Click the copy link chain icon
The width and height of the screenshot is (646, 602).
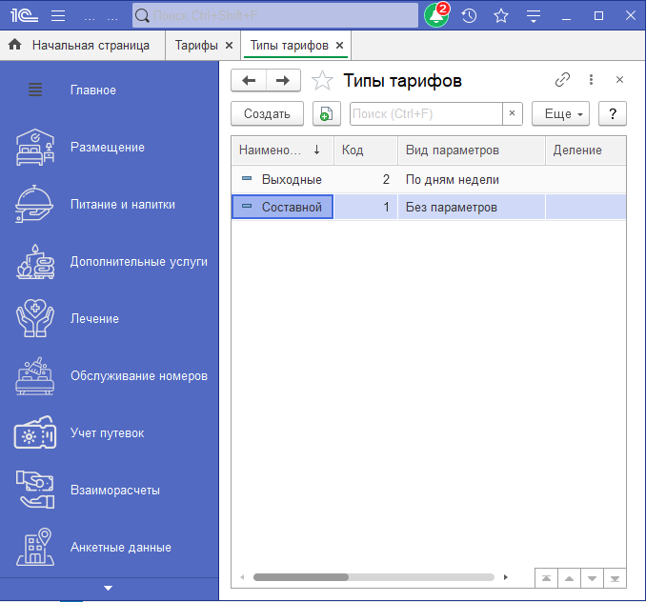pyautogui.click(x=562, y=81)
